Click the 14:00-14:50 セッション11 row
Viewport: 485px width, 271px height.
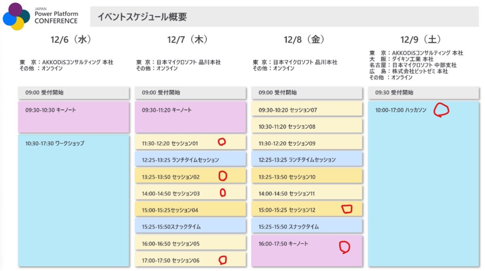point(307,193)
